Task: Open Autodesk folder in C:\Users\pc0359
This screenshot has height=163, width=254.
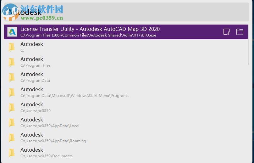Action: coord(126,107)
